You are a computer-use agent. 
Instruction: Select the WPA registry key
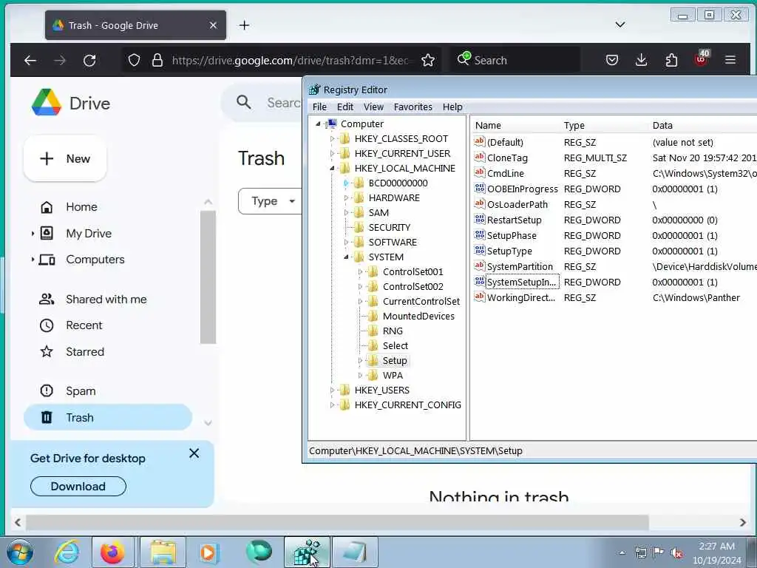click(x=393, y=375)
